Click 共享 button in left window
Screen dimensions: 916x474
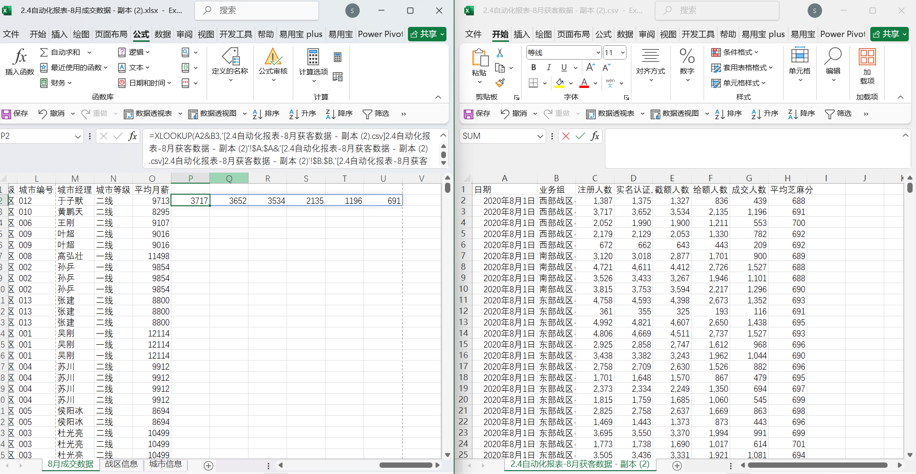click(427, 34)
